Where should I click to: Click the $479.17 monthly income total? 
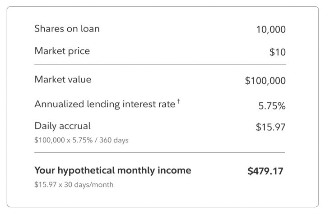click(266, 171)
